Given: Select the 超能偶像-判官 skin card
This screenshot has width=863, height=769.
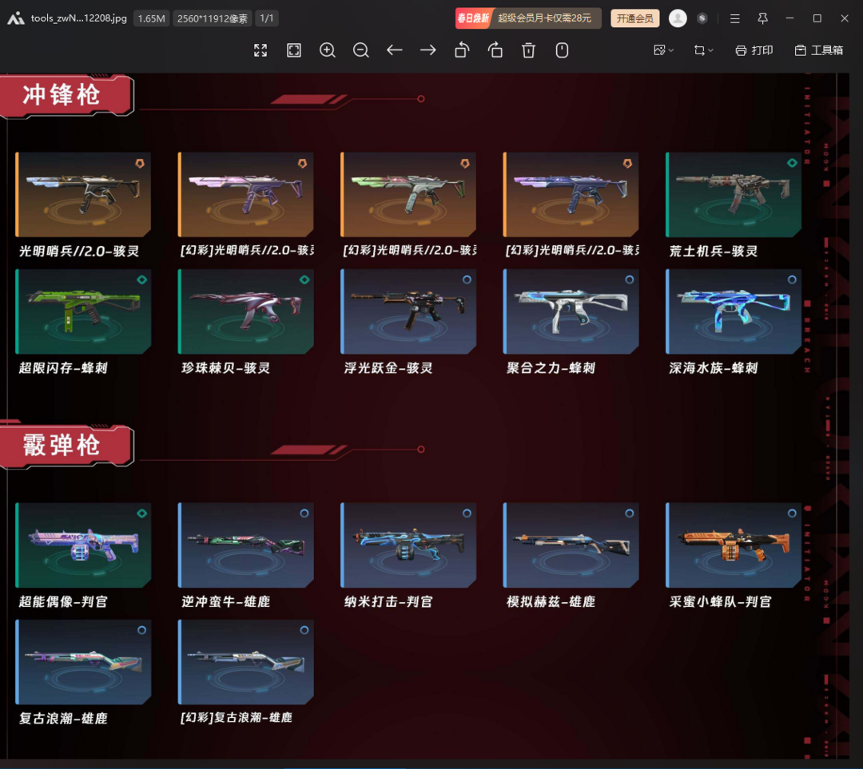Looking at the screenshot, I should [83, 545].
